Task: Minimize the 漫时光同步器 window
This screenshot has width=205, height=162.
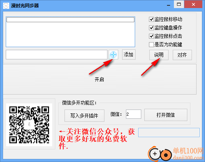Action: pos(169,5)
